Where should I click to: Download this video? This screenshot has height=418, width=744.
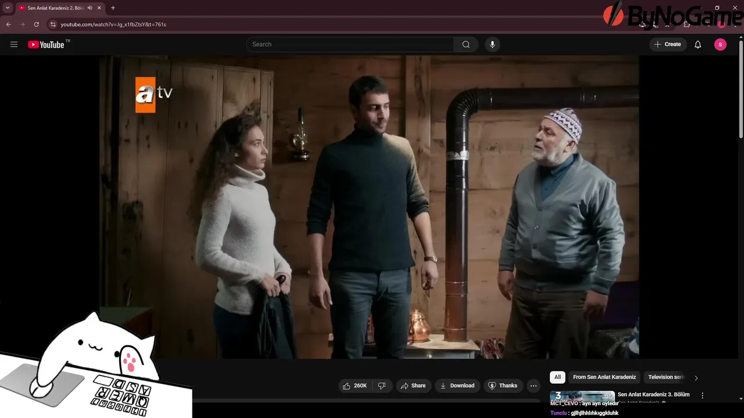coord(457,385)
